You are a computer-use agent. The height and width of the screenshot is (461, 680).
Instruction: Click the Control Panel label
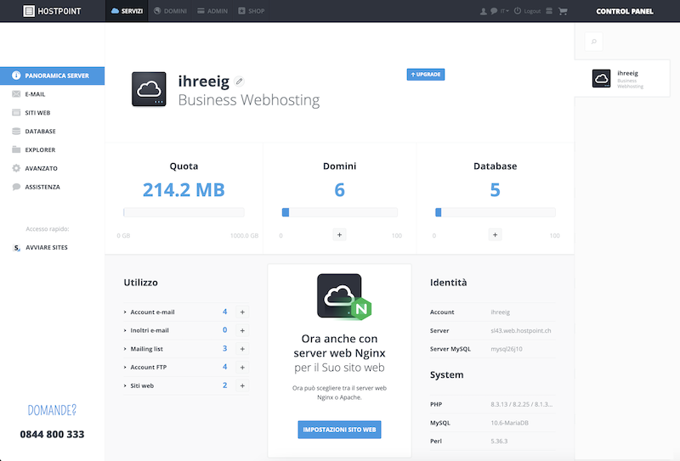(x=625, y=11)
